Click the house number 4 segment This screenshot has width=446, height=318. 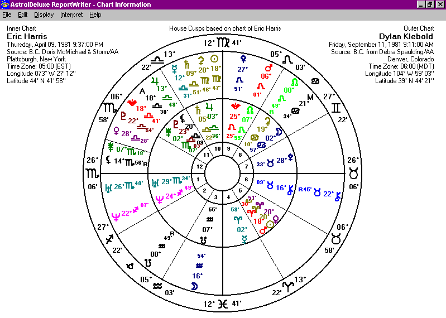[x=227, y=196]
